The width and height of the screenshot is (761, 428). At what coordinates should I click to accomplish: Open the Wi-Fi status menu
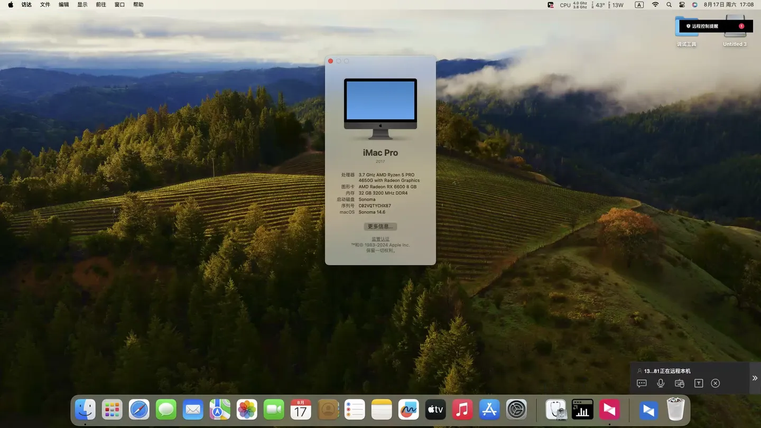(x=655, y=5)
